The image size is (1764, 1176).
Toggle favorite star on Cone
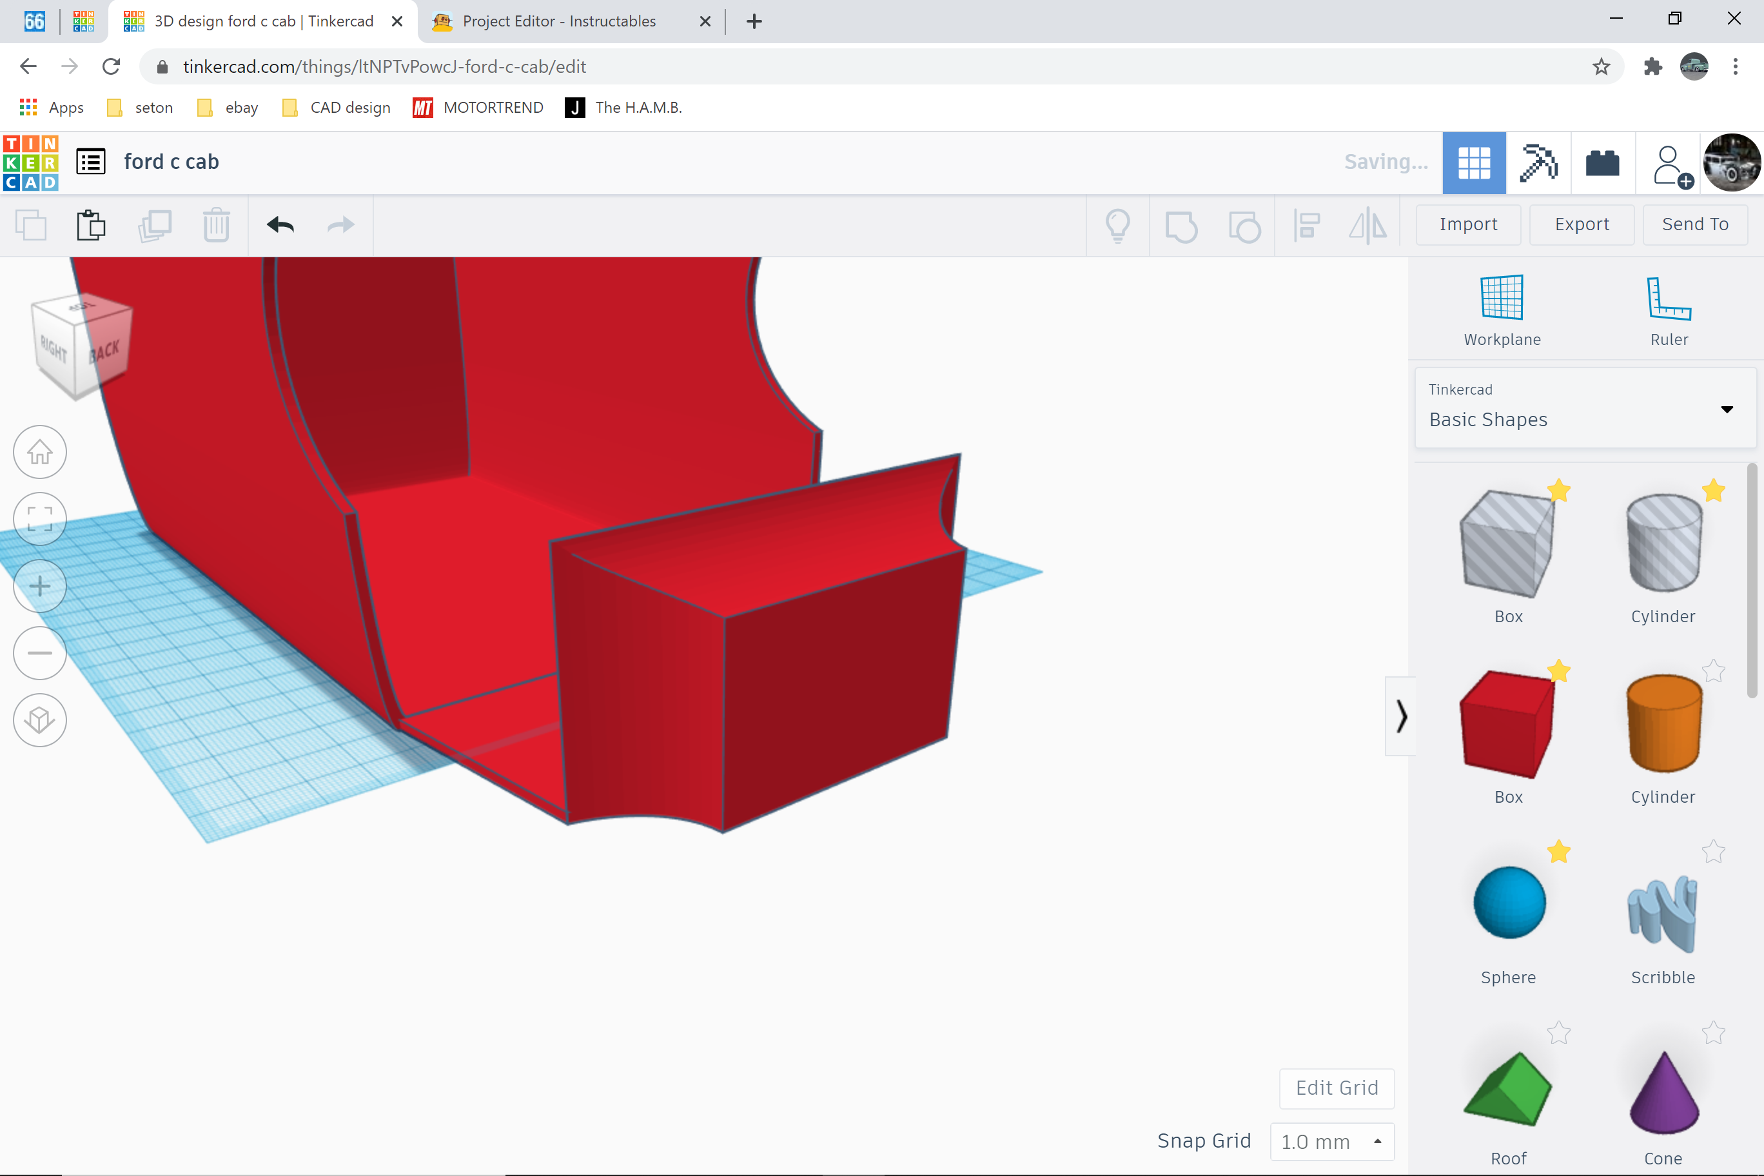(x=1714, y=1033)
